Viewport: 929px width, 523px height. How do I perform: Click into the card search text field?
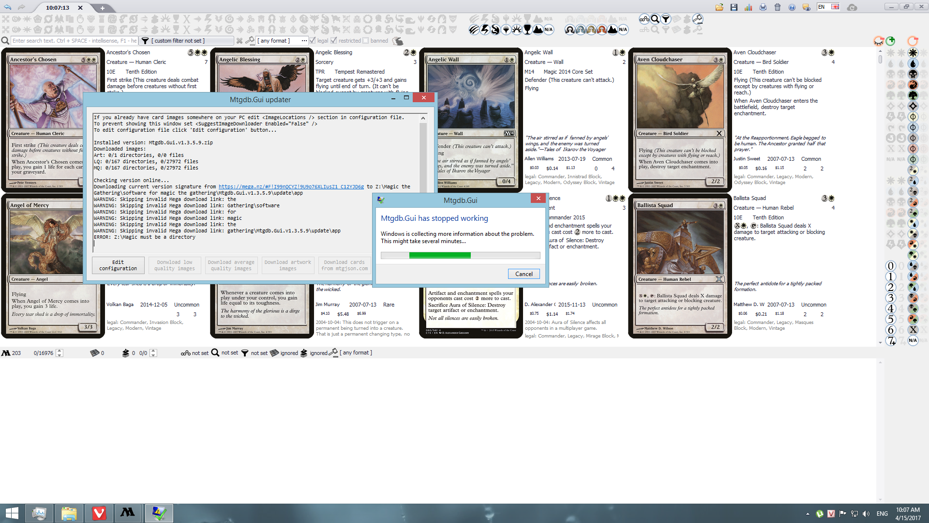tap(73, 41)
